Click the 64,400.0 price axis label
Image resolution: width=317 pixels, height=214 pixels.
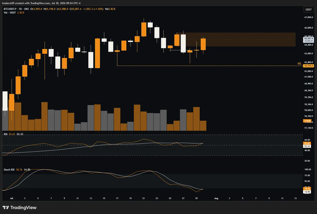coord(308,45)
